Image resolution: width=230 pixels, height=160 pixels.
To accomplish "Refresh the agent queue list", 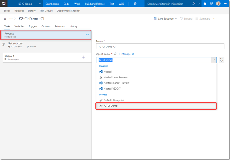I will pyautogui.click(x=221, y=60).
